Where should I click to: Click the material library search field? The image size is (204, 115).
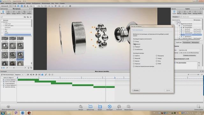[12, 17]
